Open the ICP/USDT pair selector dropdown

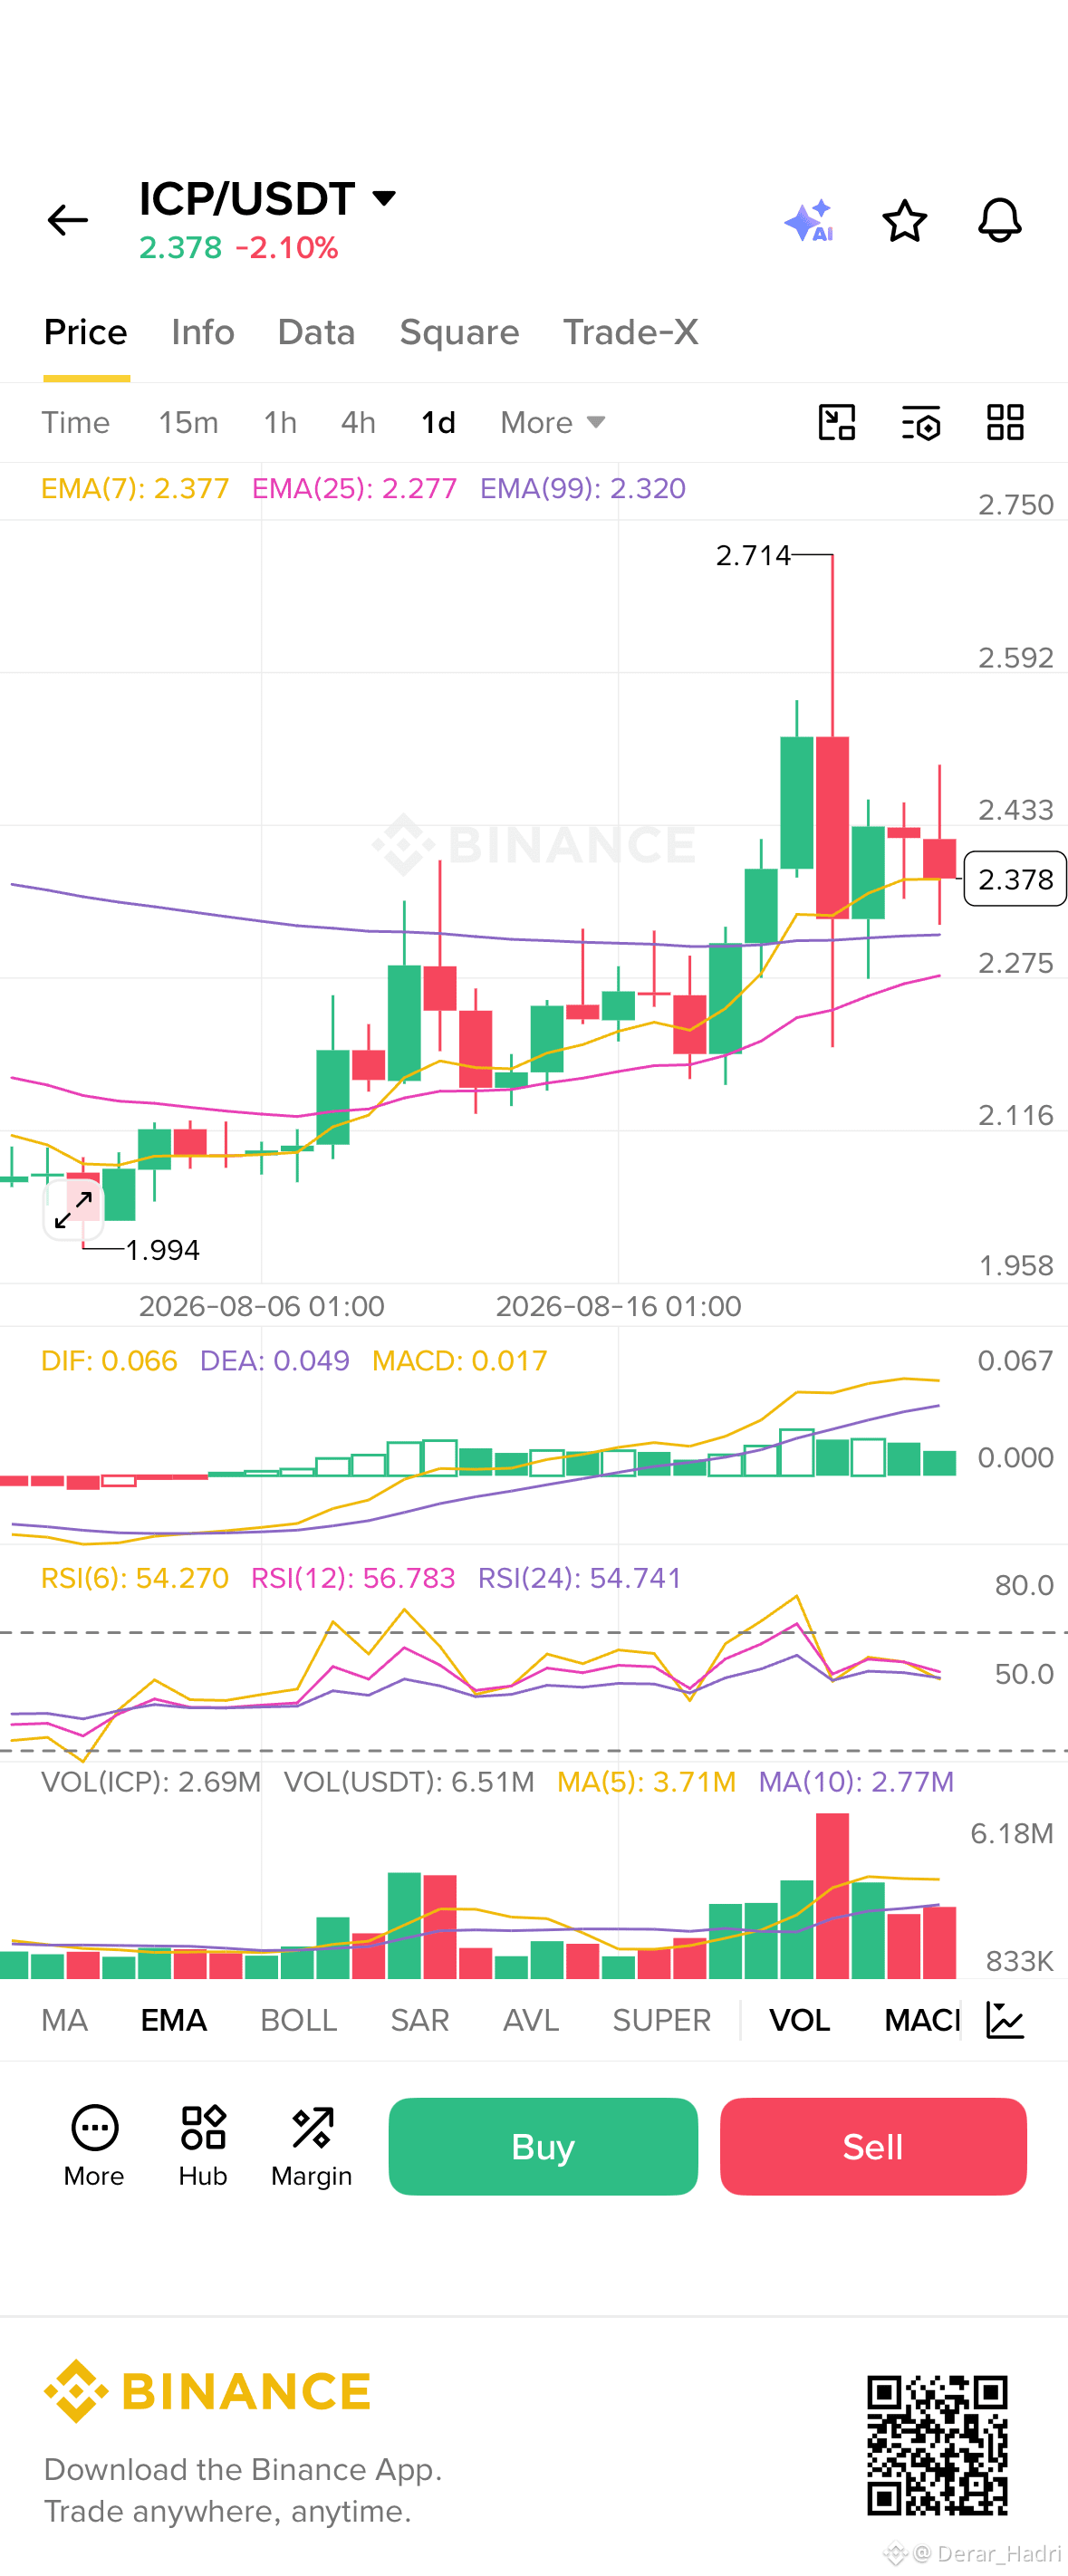[x=269, y=199]
